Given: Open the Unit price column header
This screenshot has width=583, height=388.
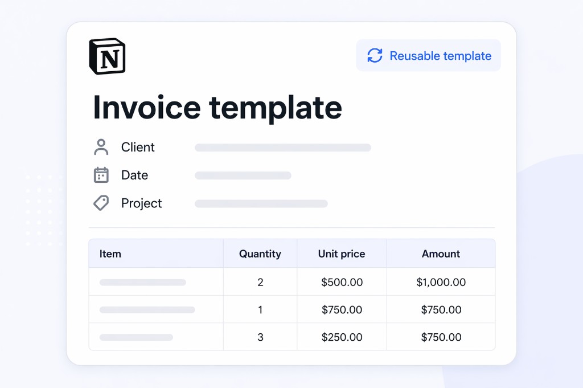Looking at the screenshot, I should (342, 254).
